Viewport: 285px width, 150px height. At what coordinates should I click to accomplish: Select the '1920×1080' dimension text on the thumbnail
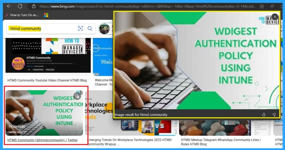(x=17, y=127)
